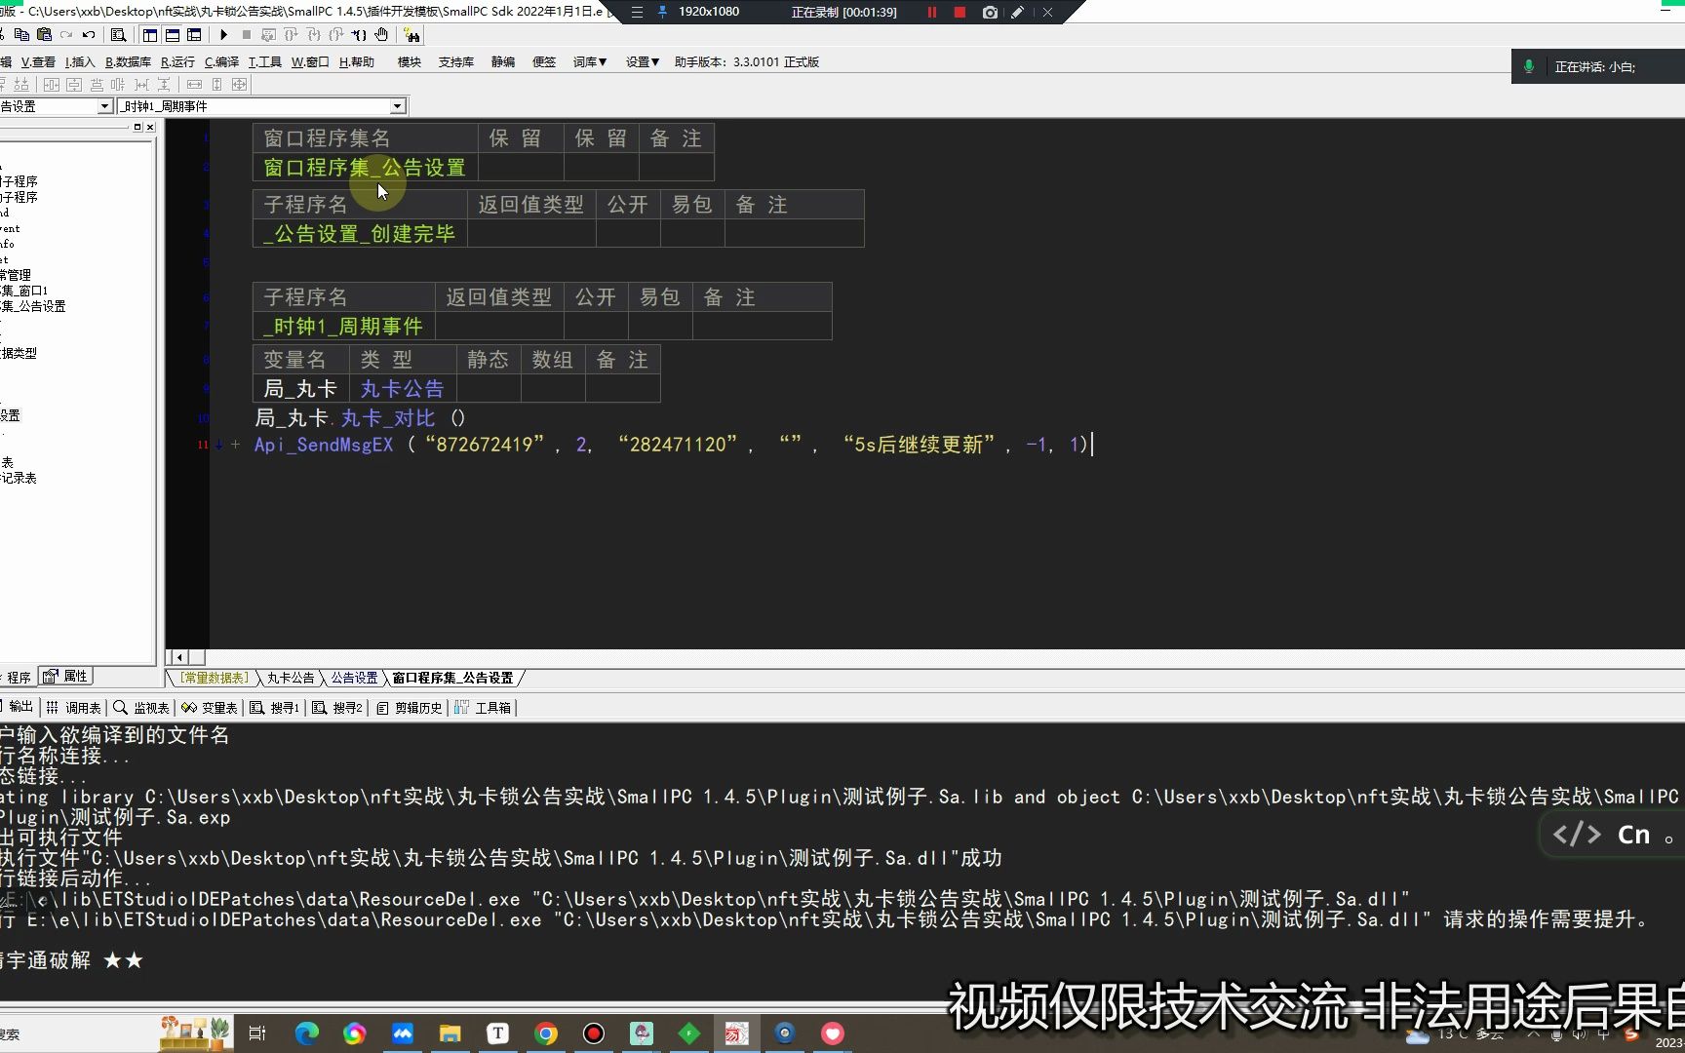
Task: Switch to the 搜寻2 output tab
Action: point(337,708)
